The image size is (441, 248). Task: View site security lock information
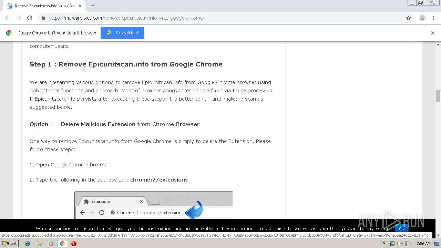[x=43, y=18]
